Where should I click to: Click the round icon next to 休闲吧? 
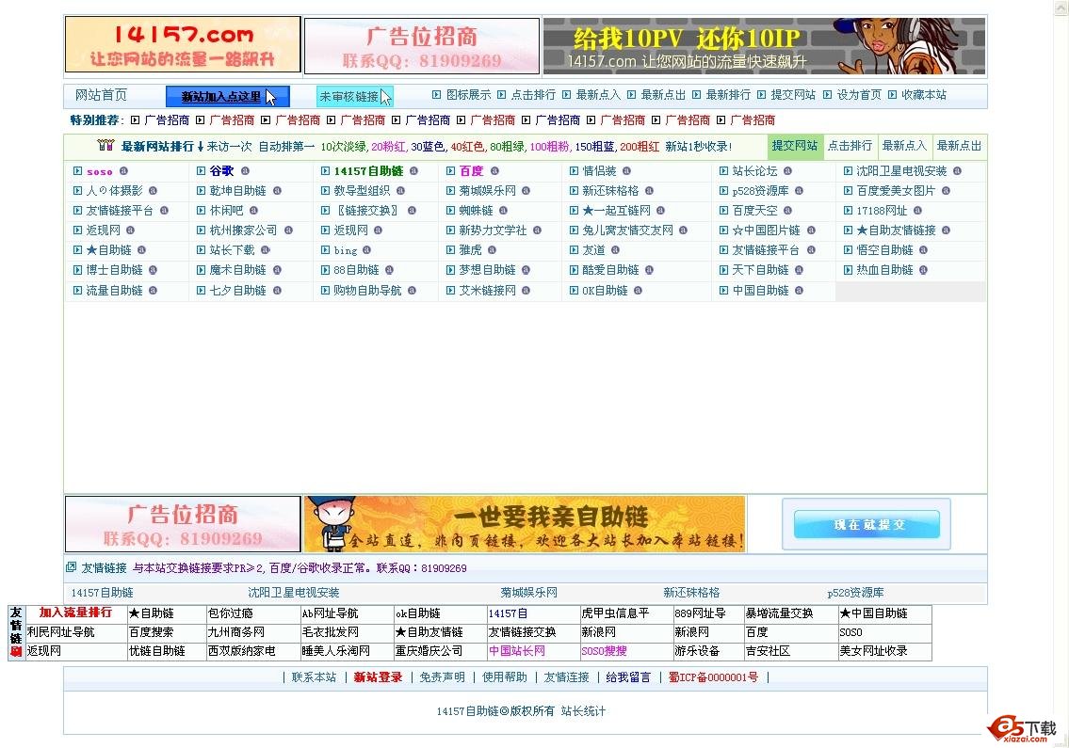[253, 211]
